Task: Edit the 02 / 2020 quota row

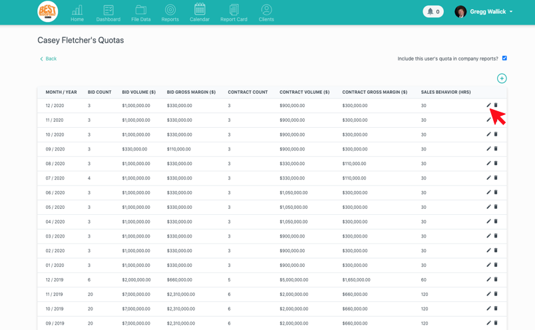Action: [488, 250]
